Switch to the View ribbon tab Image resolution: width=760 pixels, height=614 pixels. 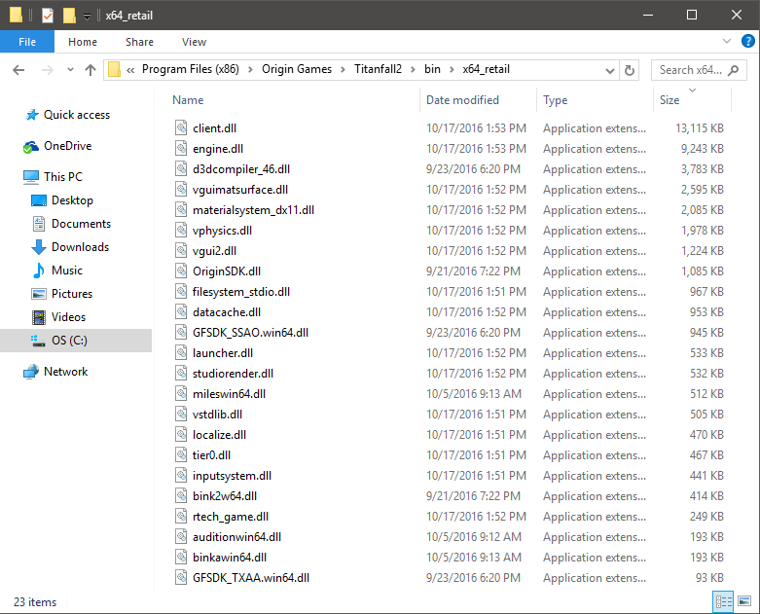(x=194, y=42)
